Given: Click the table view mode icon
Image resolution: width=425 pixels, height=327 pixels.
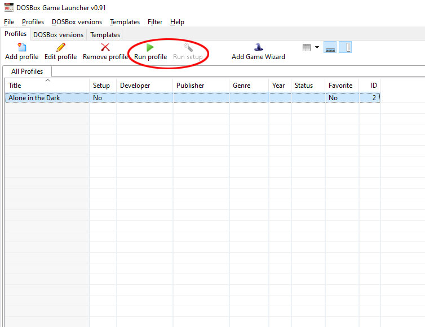Looking at the screenshot, I should [307, 48].
